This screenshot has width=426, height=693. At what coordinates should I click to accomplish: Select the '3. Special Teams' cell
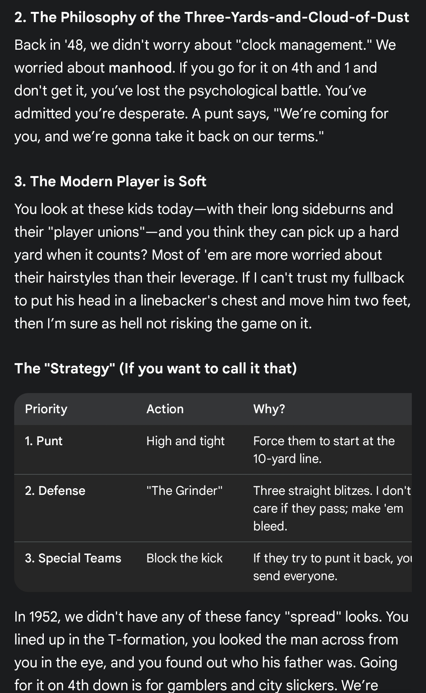click(73, 558)
